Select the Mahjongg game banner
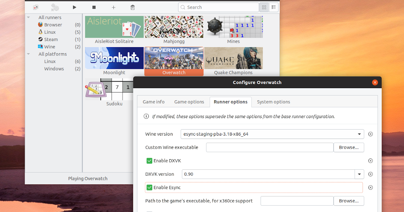Screen dimensions: 404x212 coord(174,27)
